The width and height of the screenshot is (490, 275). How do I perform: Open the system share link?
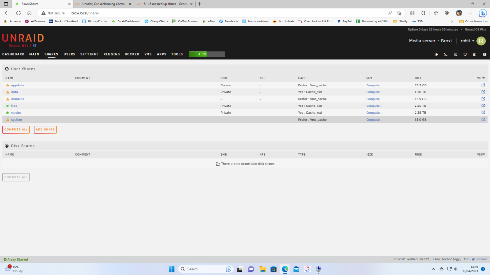click(x=16, y=119)
